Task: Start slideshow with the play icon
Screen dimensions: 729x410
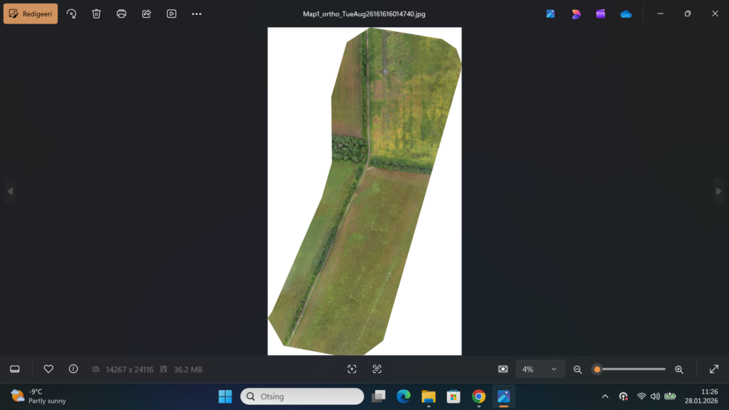Action: 172,14
